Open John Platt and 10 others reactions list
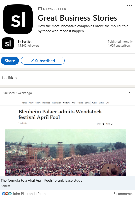The image size is (135, 197). pyautogui.click(x=31, y=194)
